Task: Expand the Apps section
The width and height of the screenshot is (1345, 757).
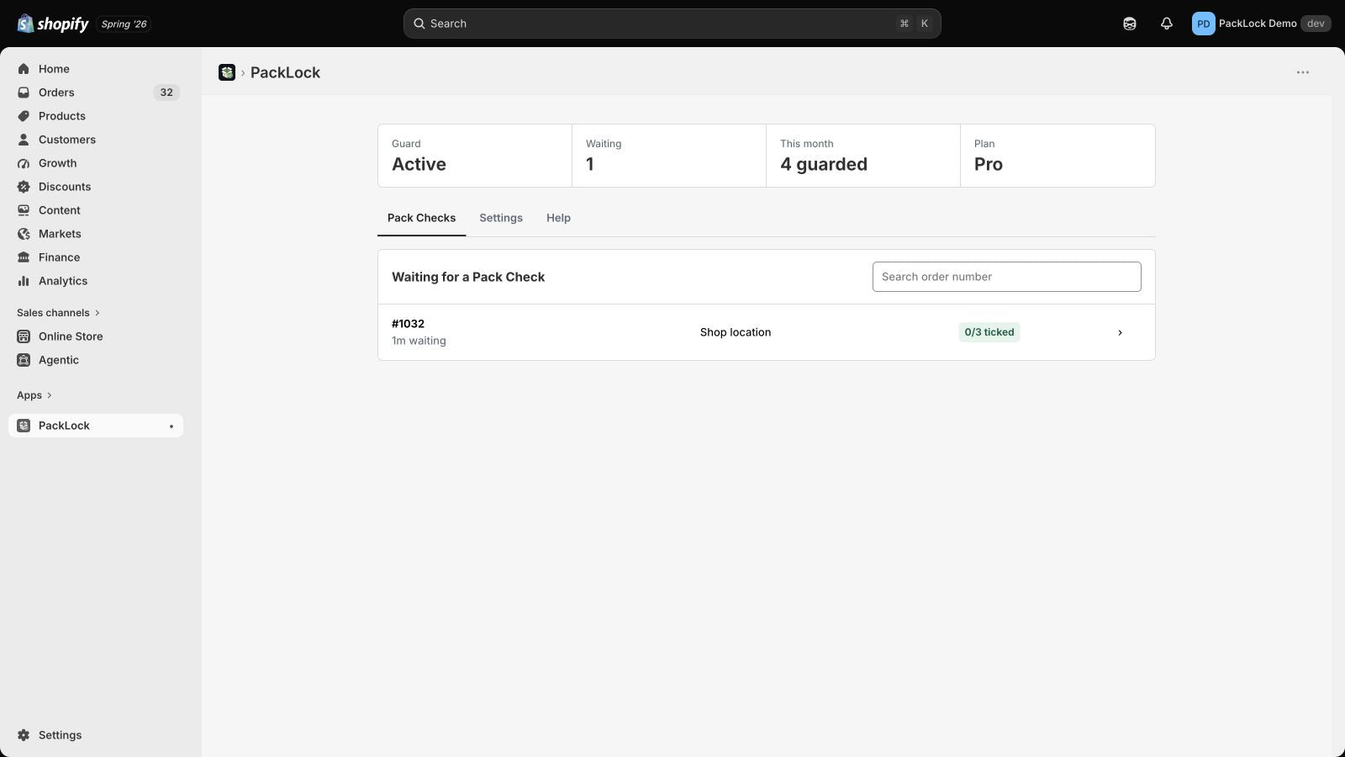Action: pyautogui.click(x=34, y=395)
